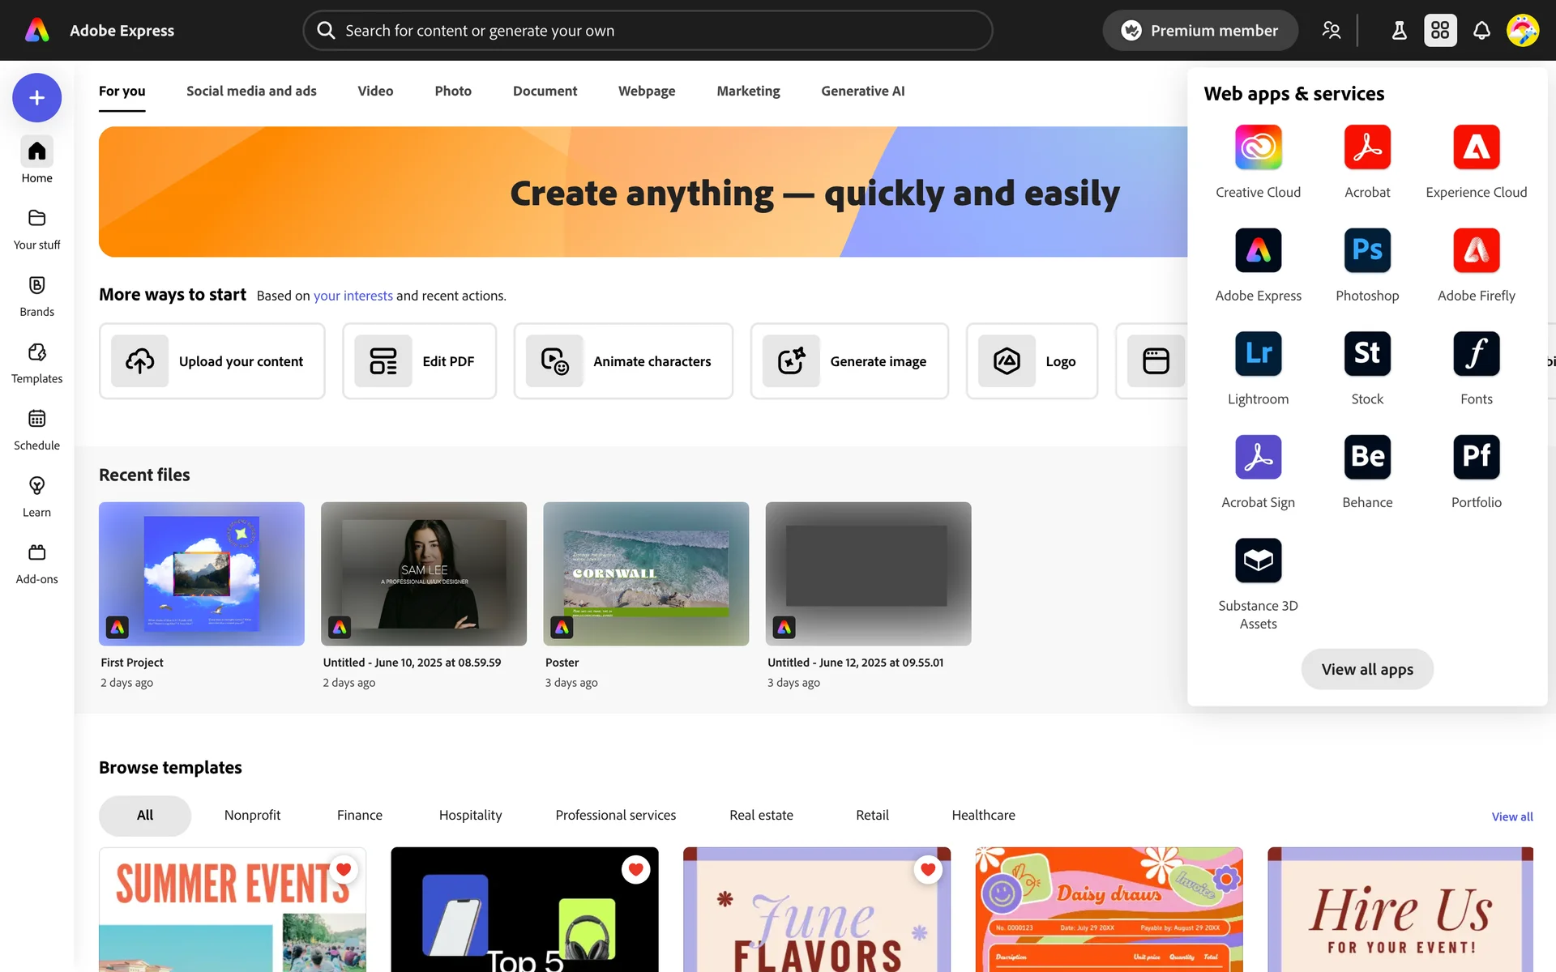The width and height of the screenshot is (1556, 972).
Task: Select the Nonprofit template filter
Action: pyautogui.click(x=252, y=815)
